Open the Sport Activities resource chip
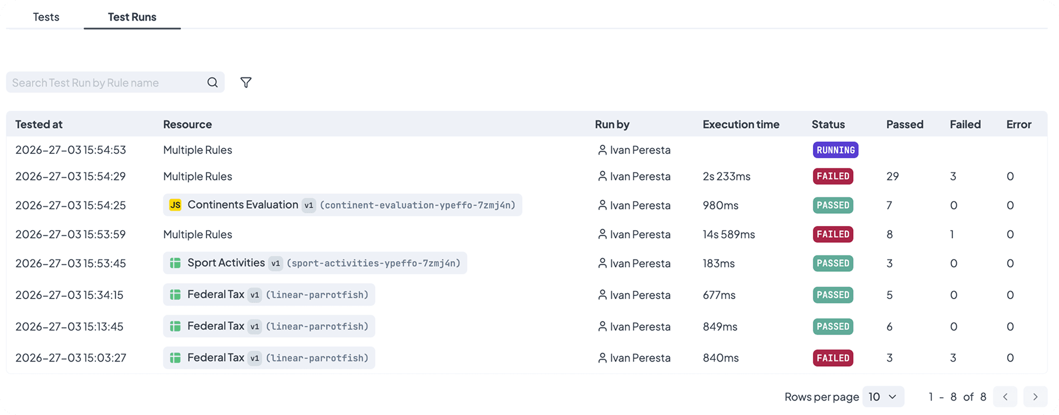Screen dimensions: 1059x415 click(x=226, y=263)
